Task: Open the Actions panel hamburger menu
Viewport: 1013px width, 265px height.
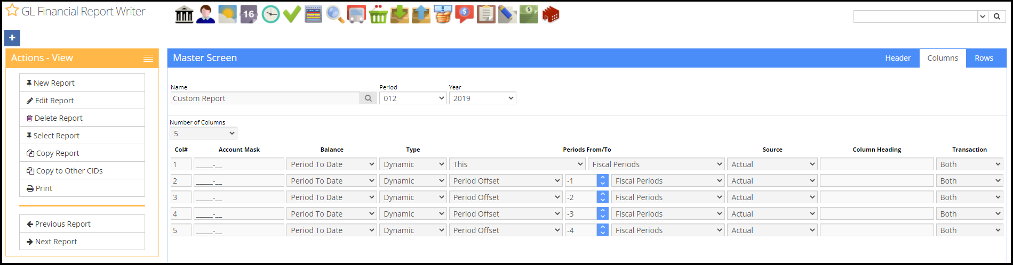Action: click(x=148, y=59)
